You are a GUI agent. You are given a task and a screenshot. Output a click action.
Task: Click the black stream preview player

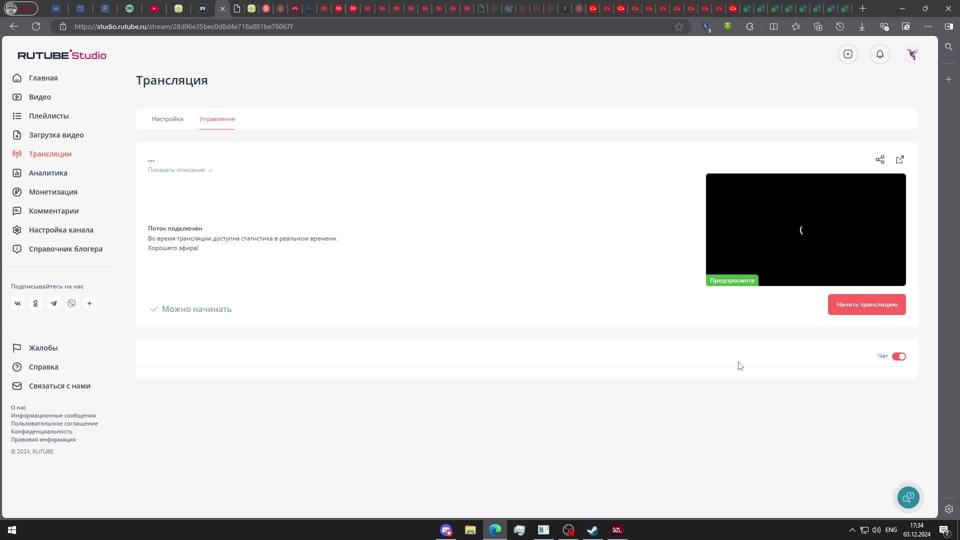[805, 229]
